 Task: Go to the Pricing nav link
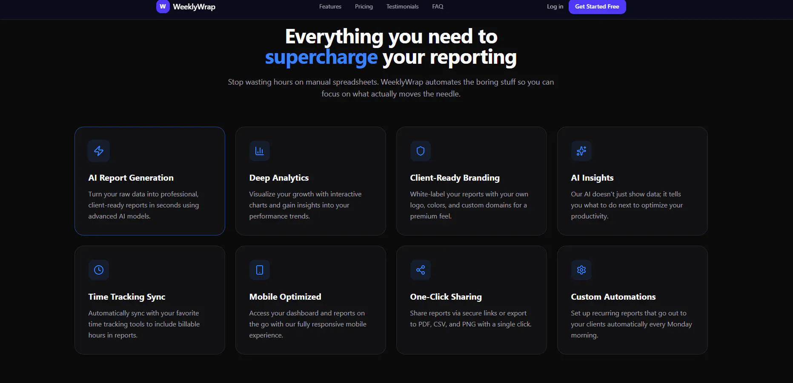point(364,6)
